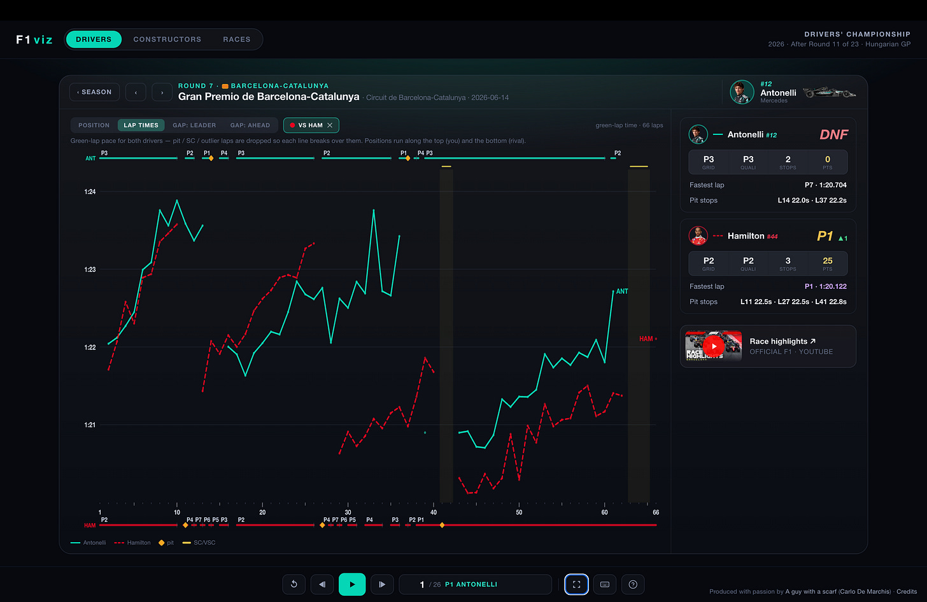927x602 pixels.
Task: Click Antonelli's lap 14 pit diamond marker
Action: (211, 158)
